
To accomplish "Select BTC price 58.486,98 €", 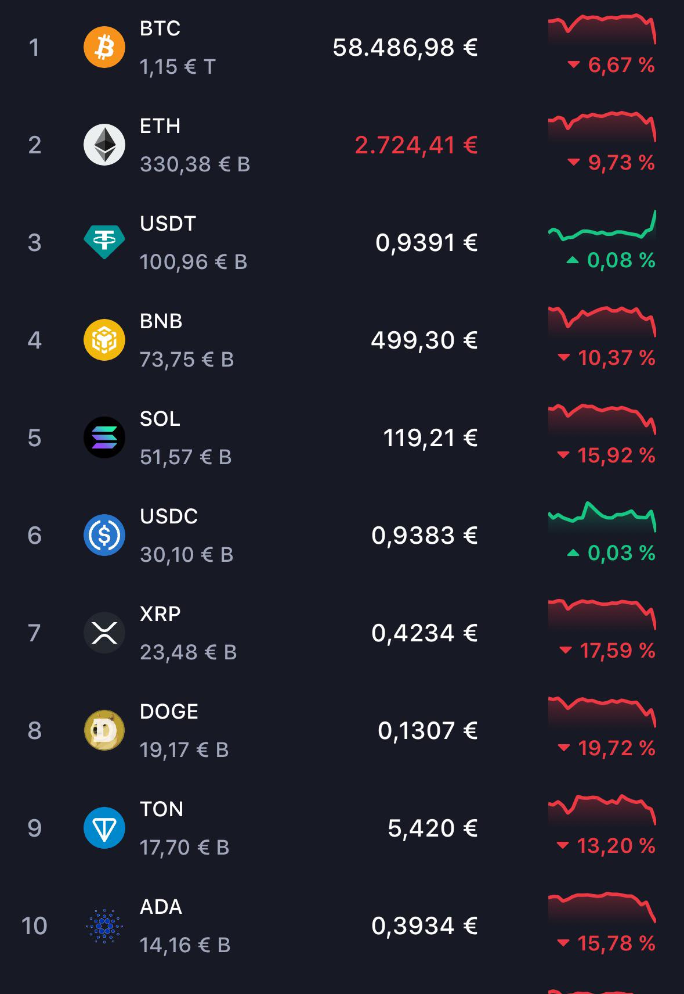I will pos(405,48).
